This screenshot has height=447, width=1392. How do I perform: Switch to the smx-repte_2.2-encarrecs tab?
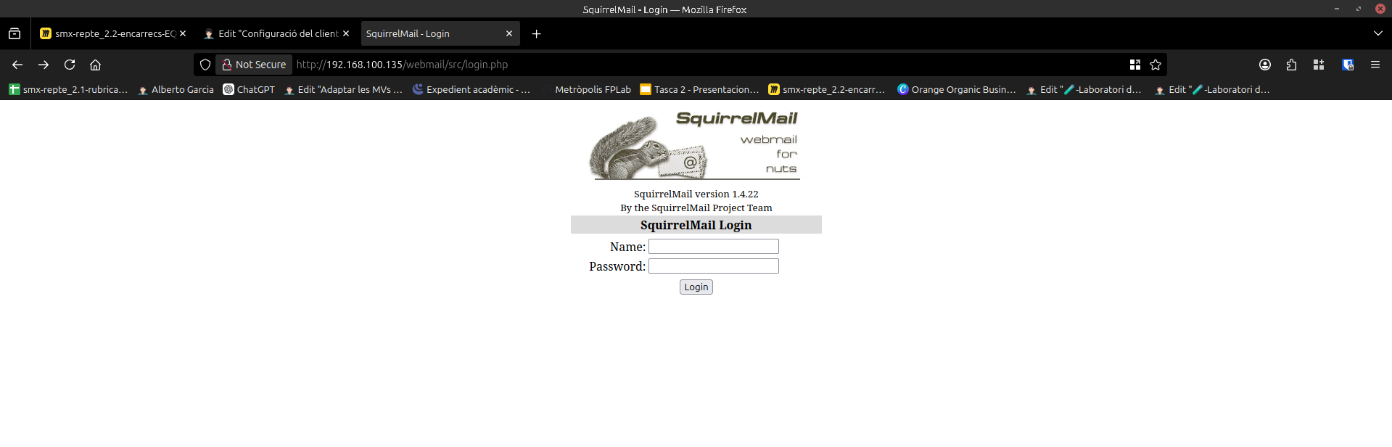click(109, 33)
